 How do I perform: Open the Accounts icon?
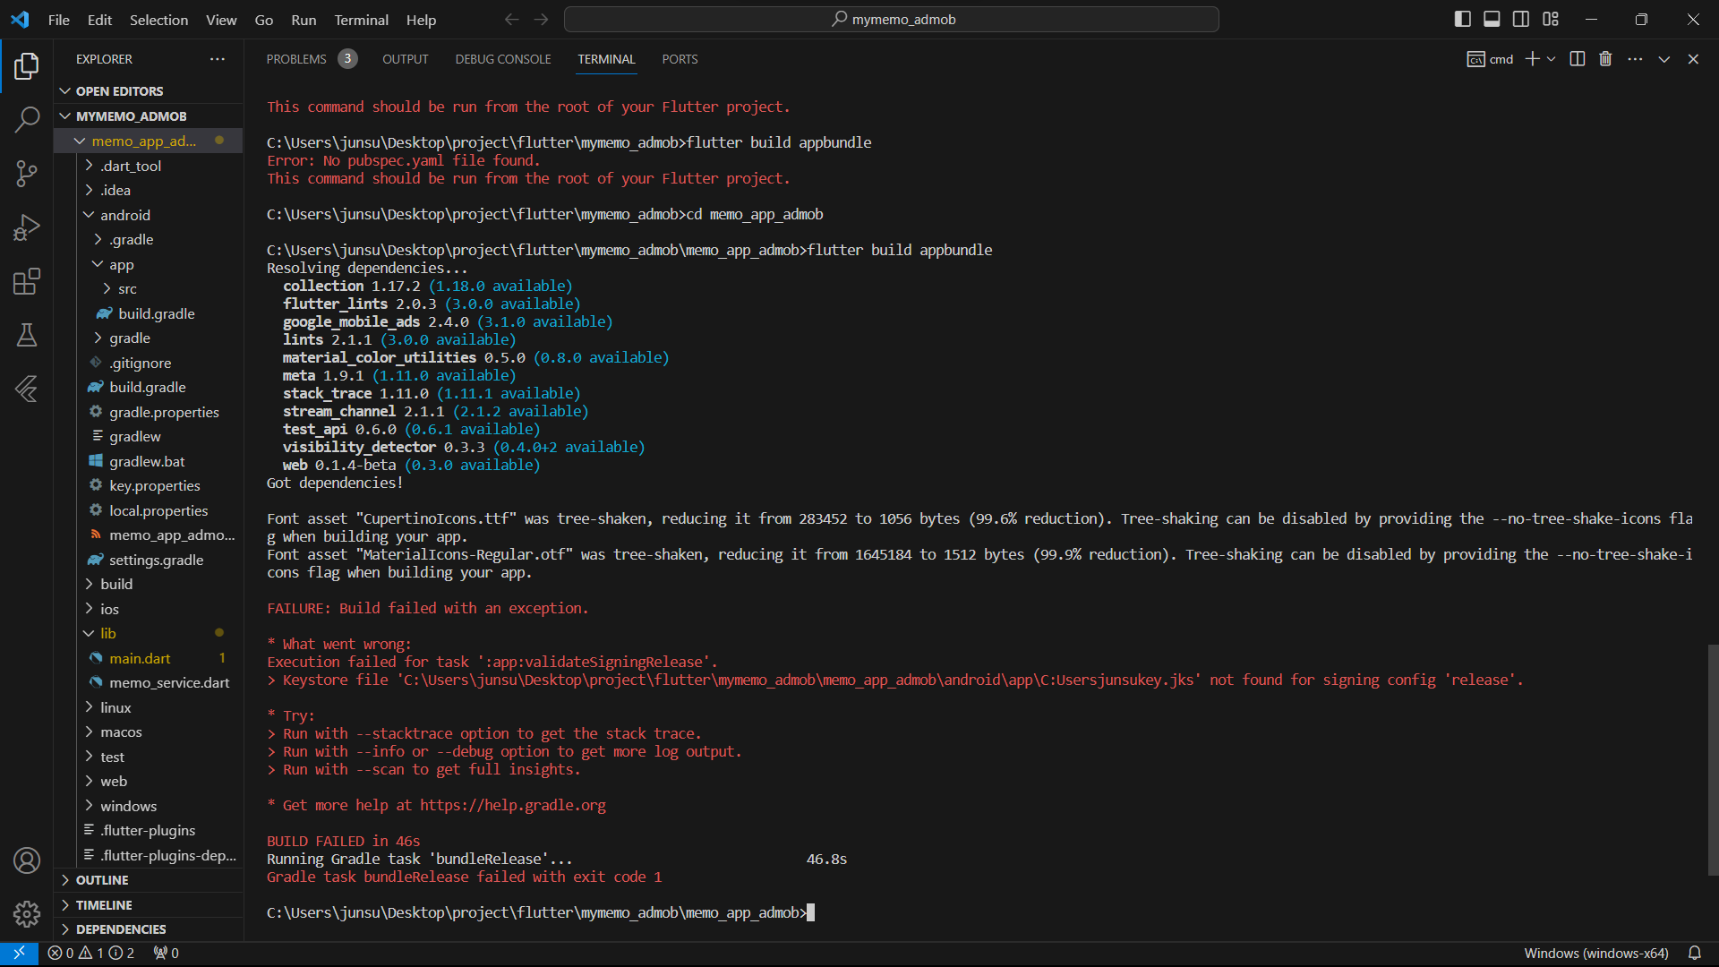[x=27, y=860]
